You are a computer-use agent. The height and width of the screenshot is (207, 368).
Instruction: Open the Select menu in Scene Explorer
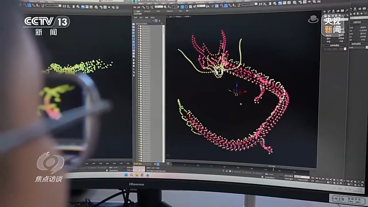coord(135,17)
